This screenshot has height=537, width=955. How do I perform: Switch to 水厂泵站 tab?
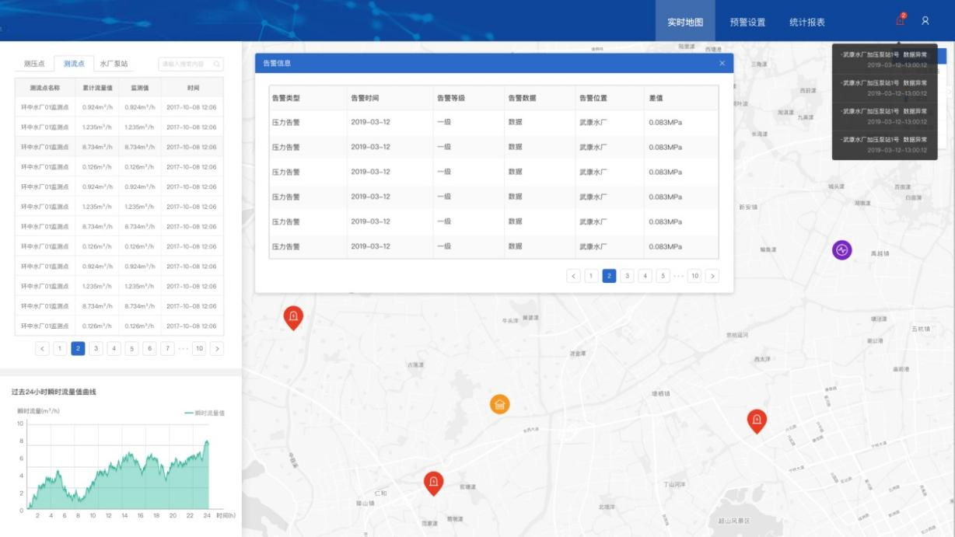click(114, 64)
